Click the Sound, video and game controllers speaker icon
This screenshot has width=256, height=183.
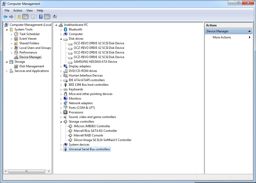pos(65,117)
